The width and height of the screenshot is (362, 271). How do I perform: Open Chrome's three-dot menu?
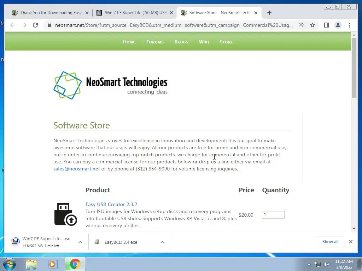click(x=349, y=25)
